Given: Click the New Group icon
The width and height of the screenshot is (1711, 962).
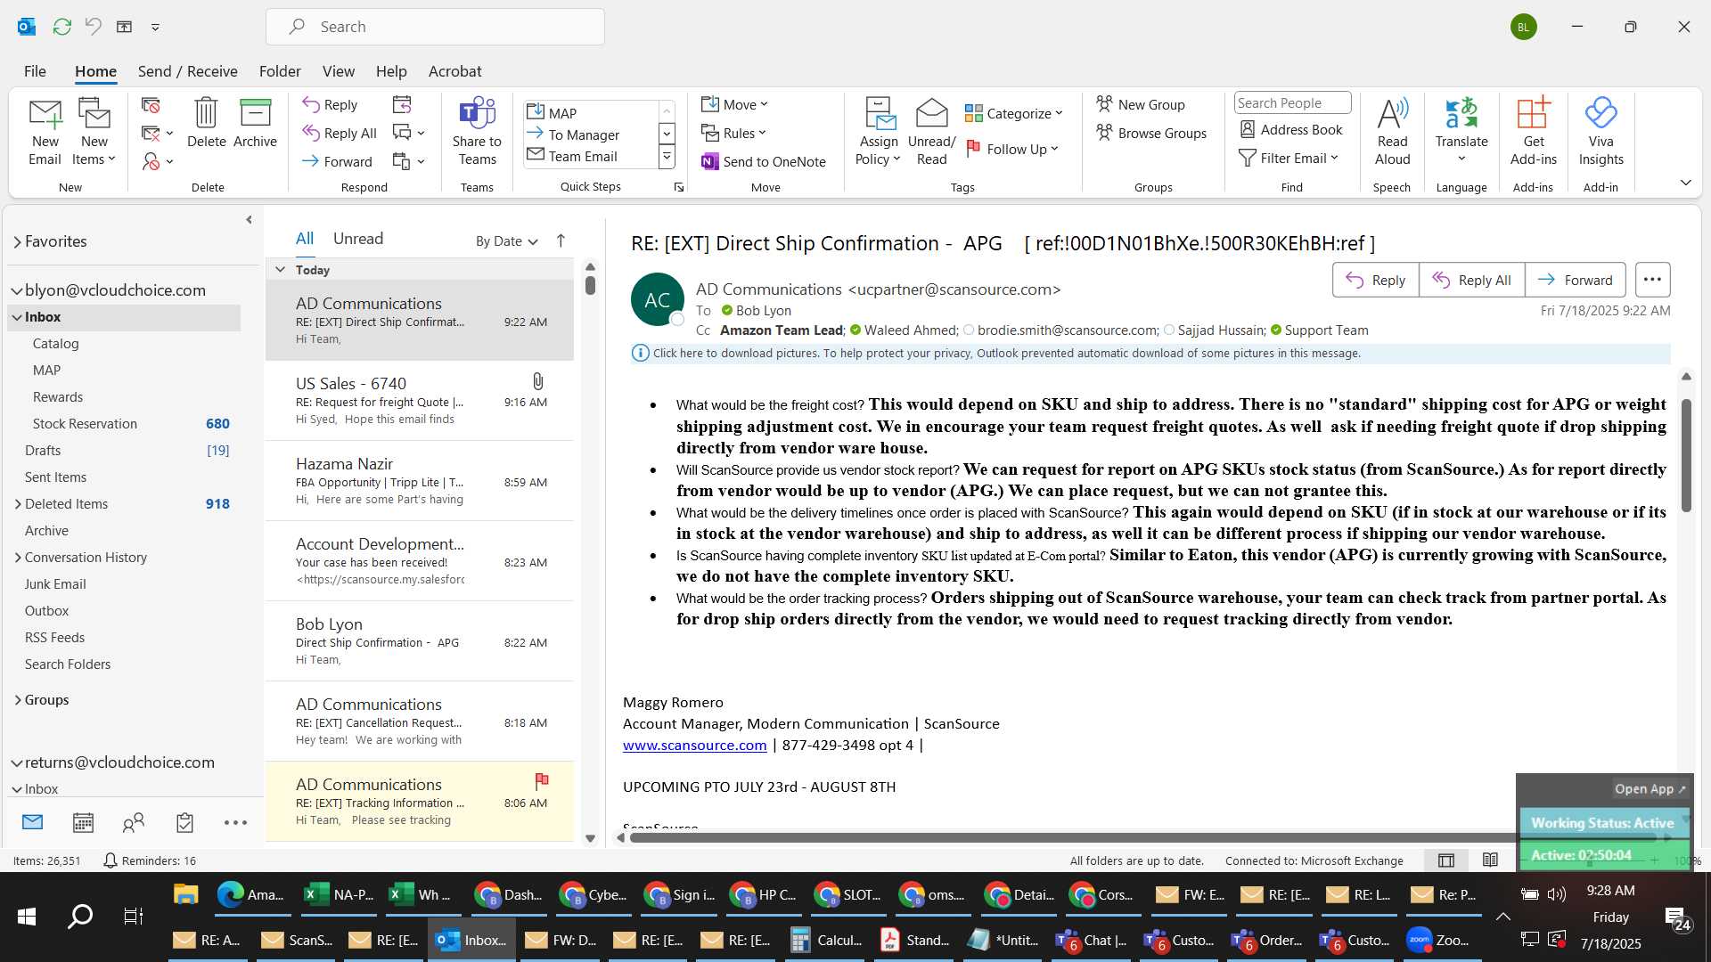Looking at the screenshot, I should (x=1104, y=104).
